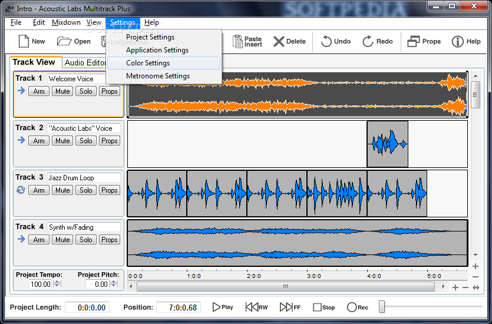Choose Application Settings menu entry

pyautogui.click(x=163, y=50)
